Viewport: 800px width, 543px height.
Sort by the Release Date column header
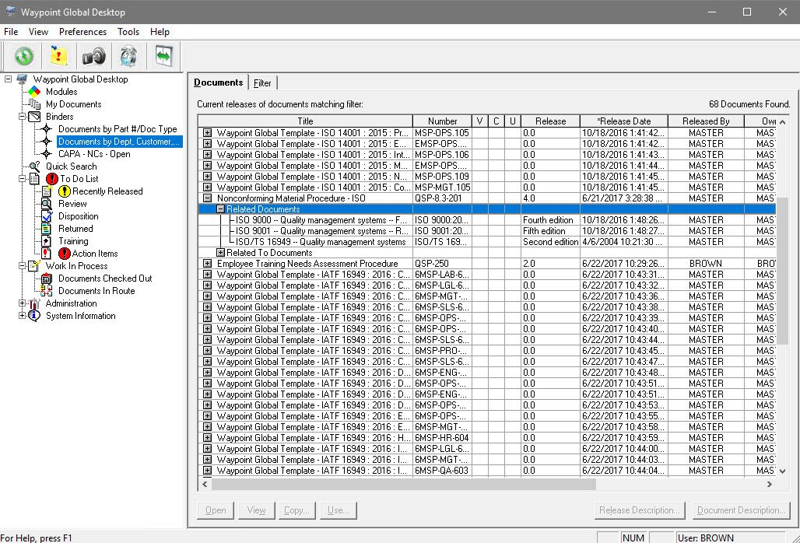[x=624, y=121]
